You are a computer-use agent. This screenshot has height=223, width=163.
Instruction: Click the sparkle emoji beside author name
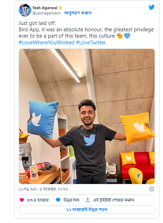(60, 8)
